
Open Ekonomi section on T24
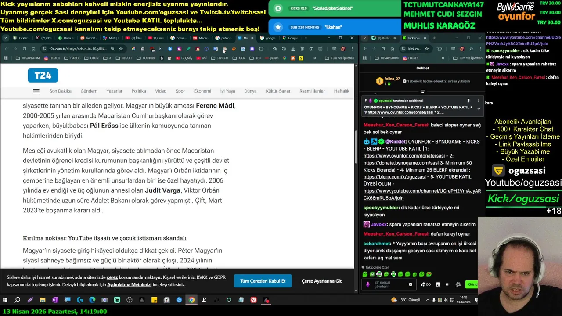click(202, 91)
